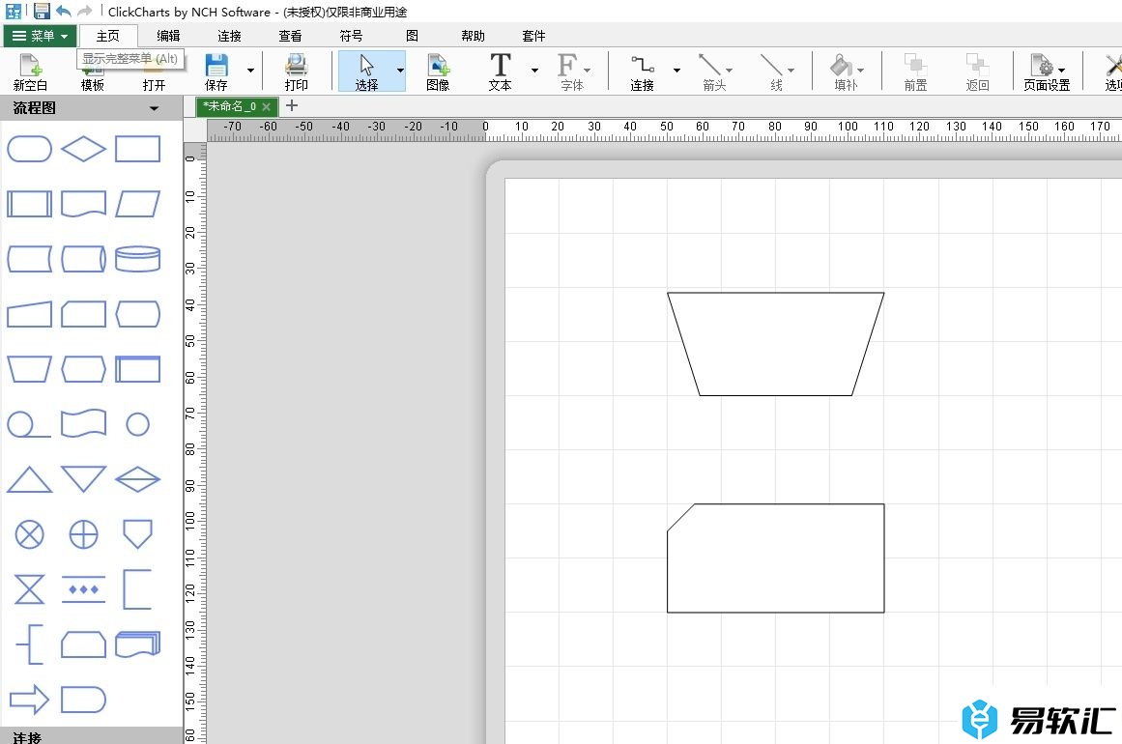Image resolution: width=1122 pixels, height=744 pixels.
Task: Open the 帮助 (Help) ribbon tab
Action: tap(473, 36)
